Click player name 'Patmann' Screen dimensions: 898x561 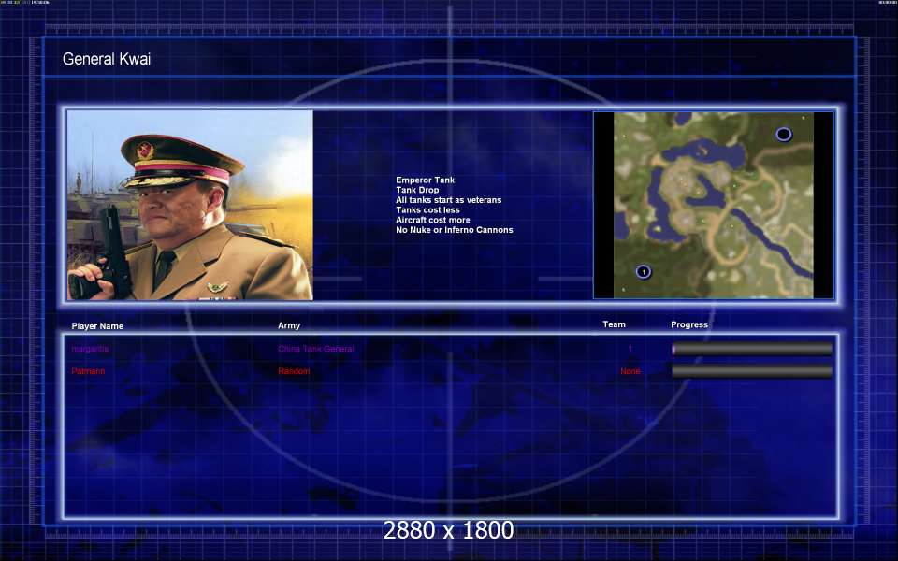click(88, 371)
